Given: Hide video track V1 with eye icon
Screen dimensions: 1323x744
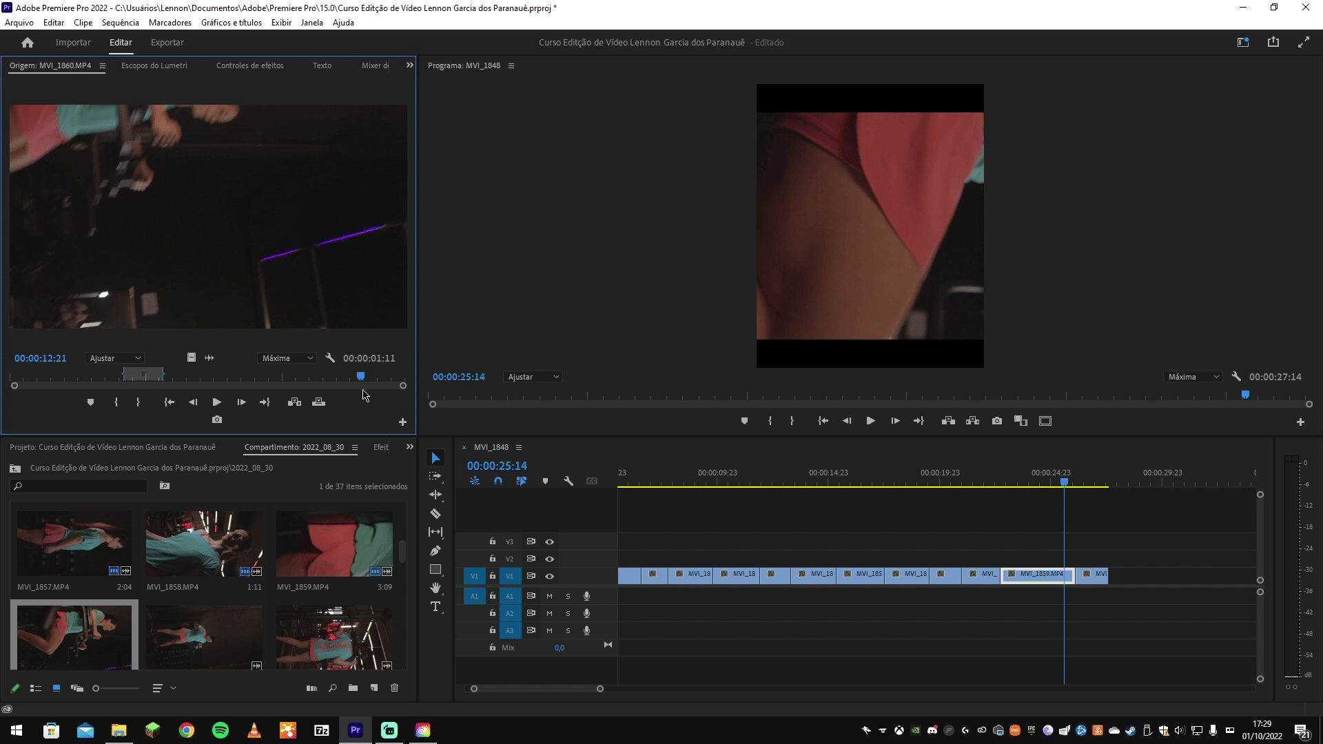Looking at the screenshot, I should [549, 576].
